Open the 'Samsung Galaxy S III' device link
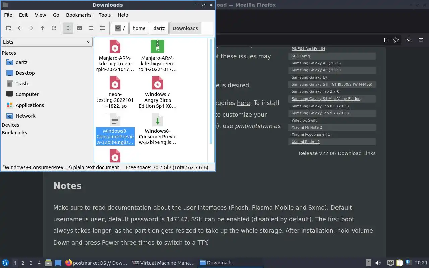Viewport: 429px width, 268px height. (x=332, y=85)
